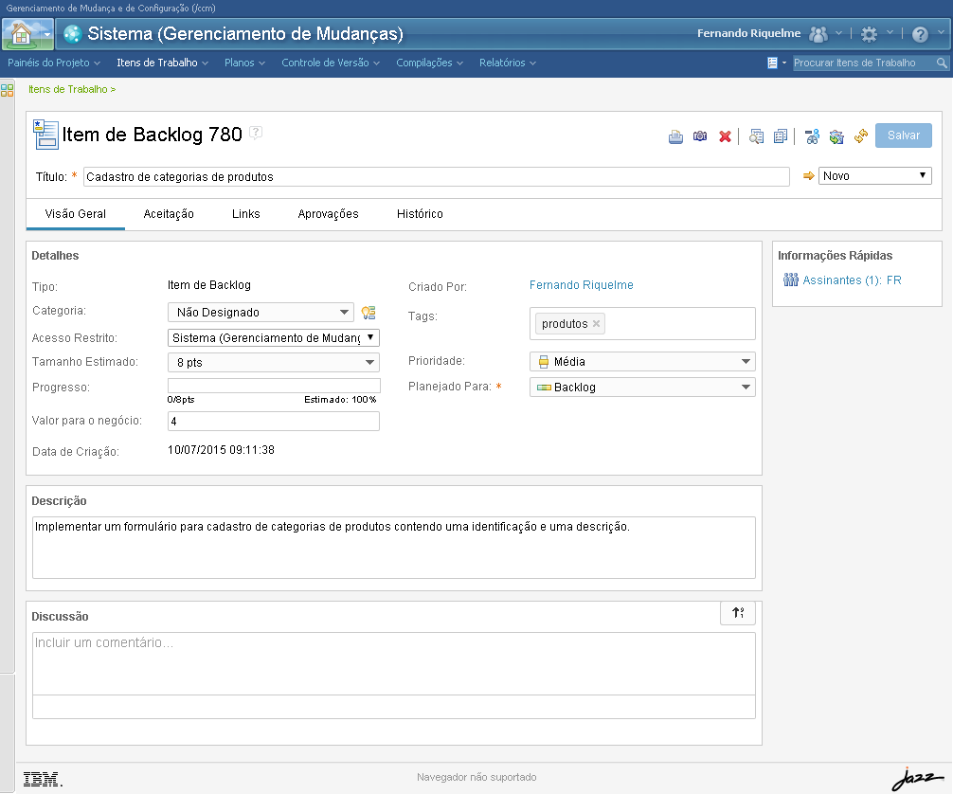Click the 'Estimado: 100%' progress label
The height and width of the screenshot is (794, 953).
coord(340,400)
